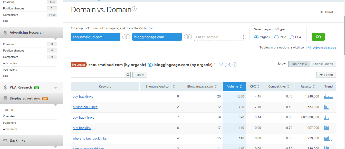
Task: Select the Organic keyword type radio
Action: pos(256,37)
